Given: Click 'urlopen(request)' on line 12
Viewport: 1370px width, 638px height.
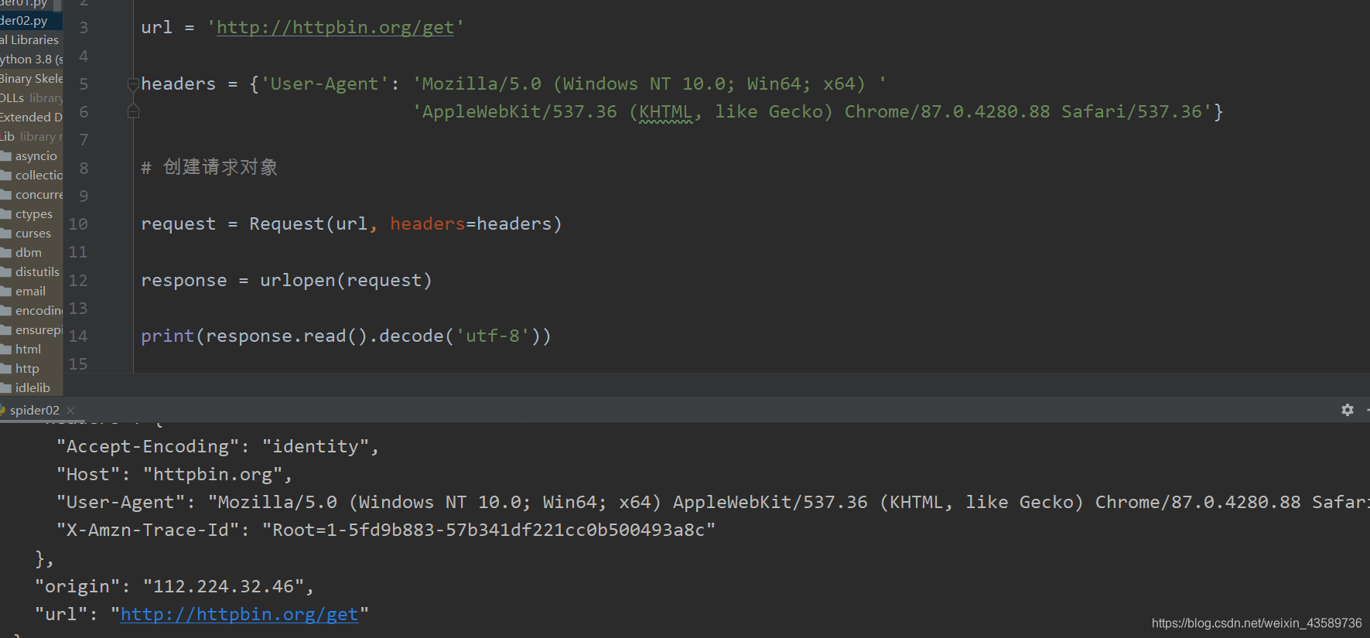Looking at the screenshot, I should point(346,281).
